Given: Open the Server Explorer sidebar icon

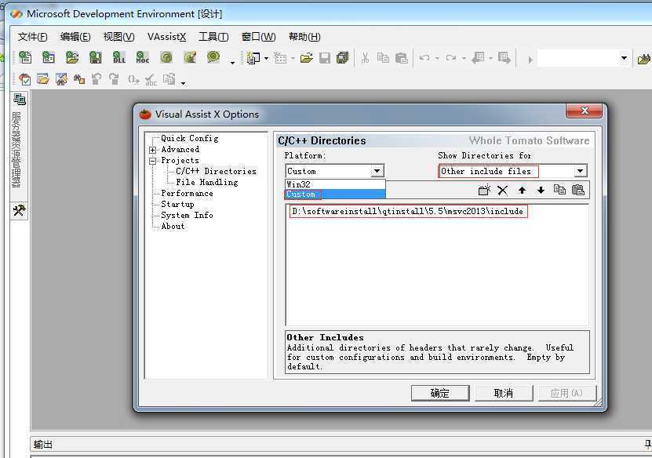Looking at the screenshot, I should click(x=19, y=100).
